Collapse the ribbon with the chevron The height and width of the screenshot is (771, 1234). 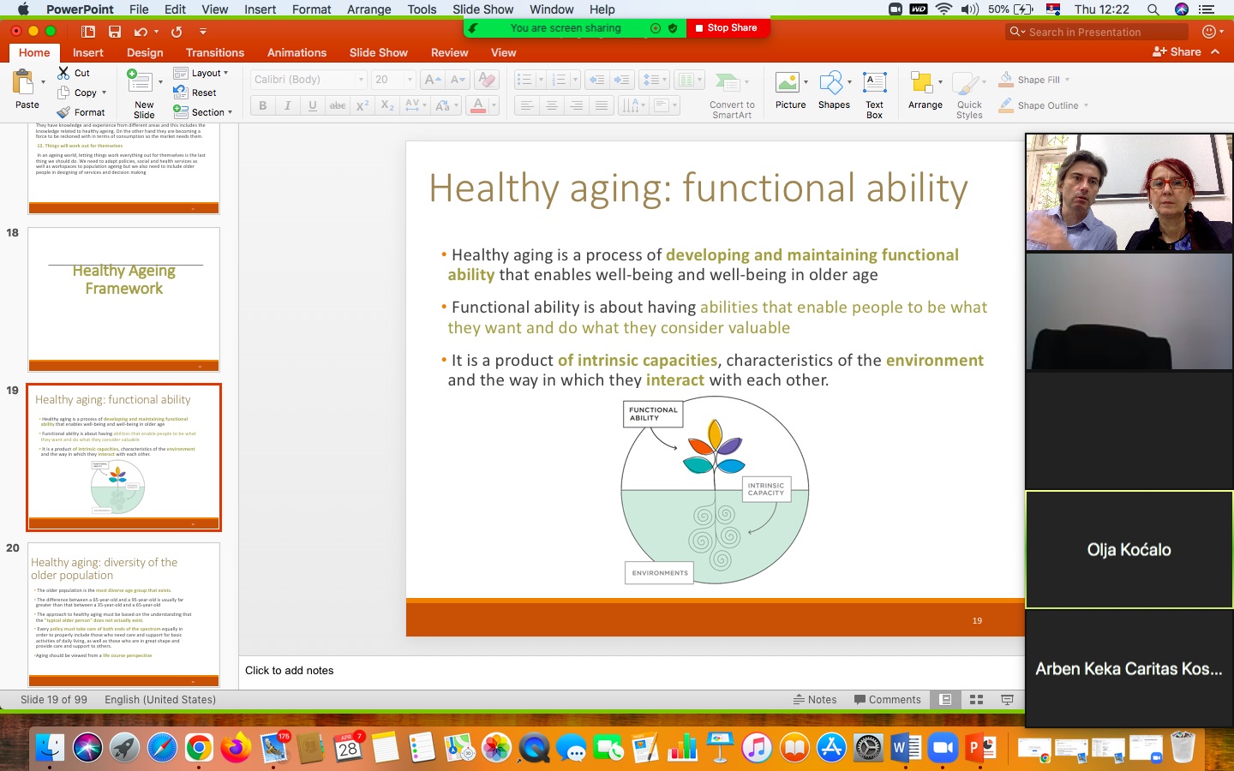click(1215, 52)
